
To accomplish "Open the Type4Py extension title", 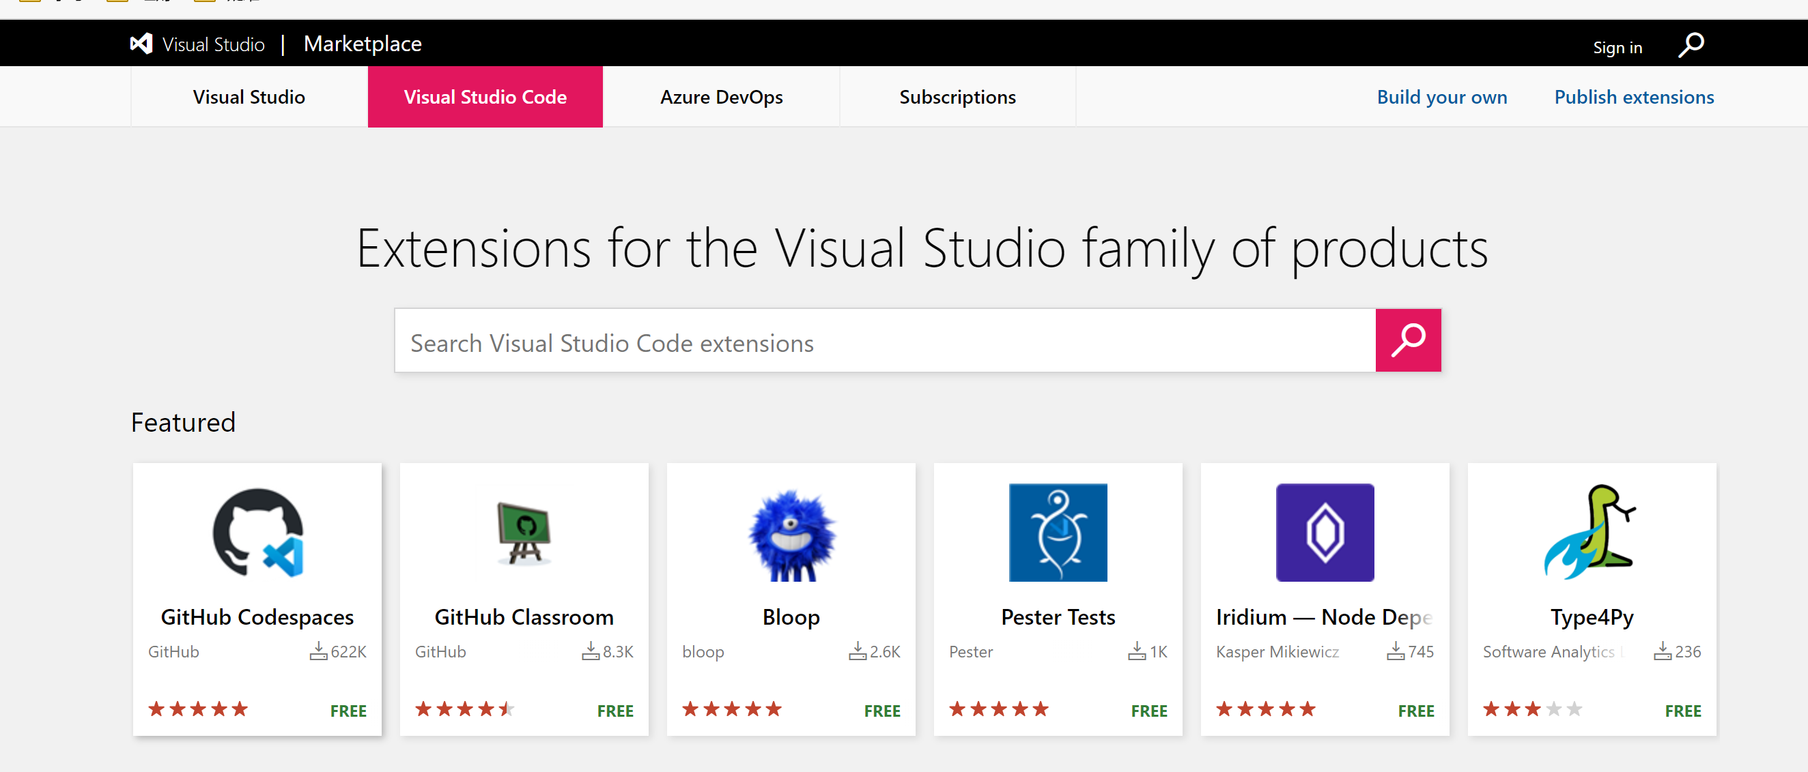I will [x=1592, y=617].
